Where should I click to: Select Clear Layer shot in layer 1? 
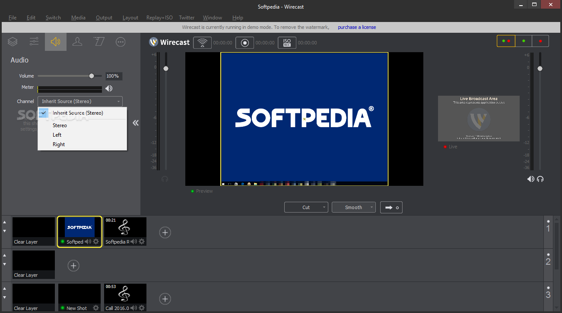(x=34, y=232)
